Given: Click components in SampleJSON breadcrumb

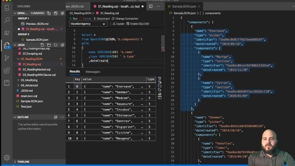Looking at the screenshot, I should (212, 13).
